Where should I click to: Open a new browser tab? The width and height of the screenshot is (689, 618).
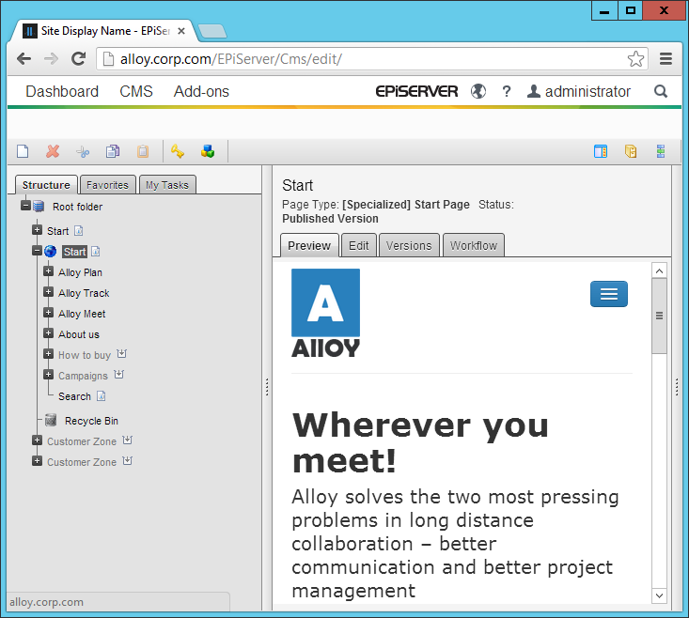[x=212, y=31]
